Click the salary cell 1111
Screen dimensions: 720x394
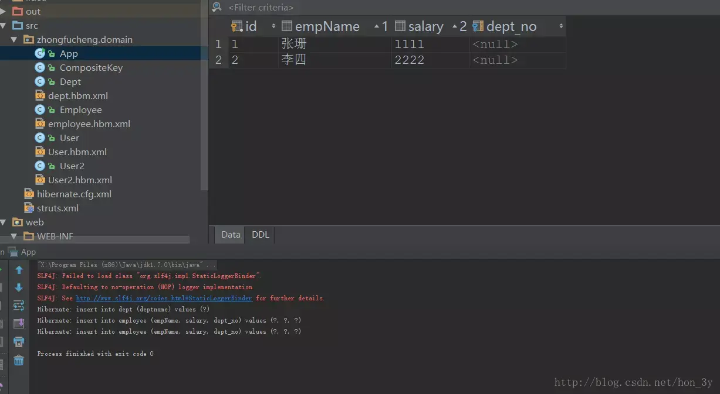tap(430, 44)
